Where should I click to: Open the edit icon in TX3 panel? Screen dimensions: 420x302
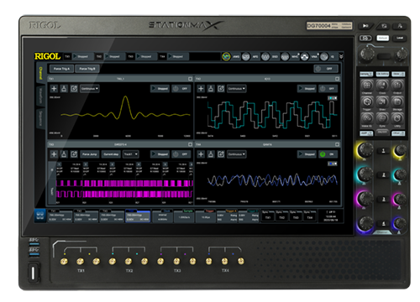pyautogui.click(x=74, y=154)
